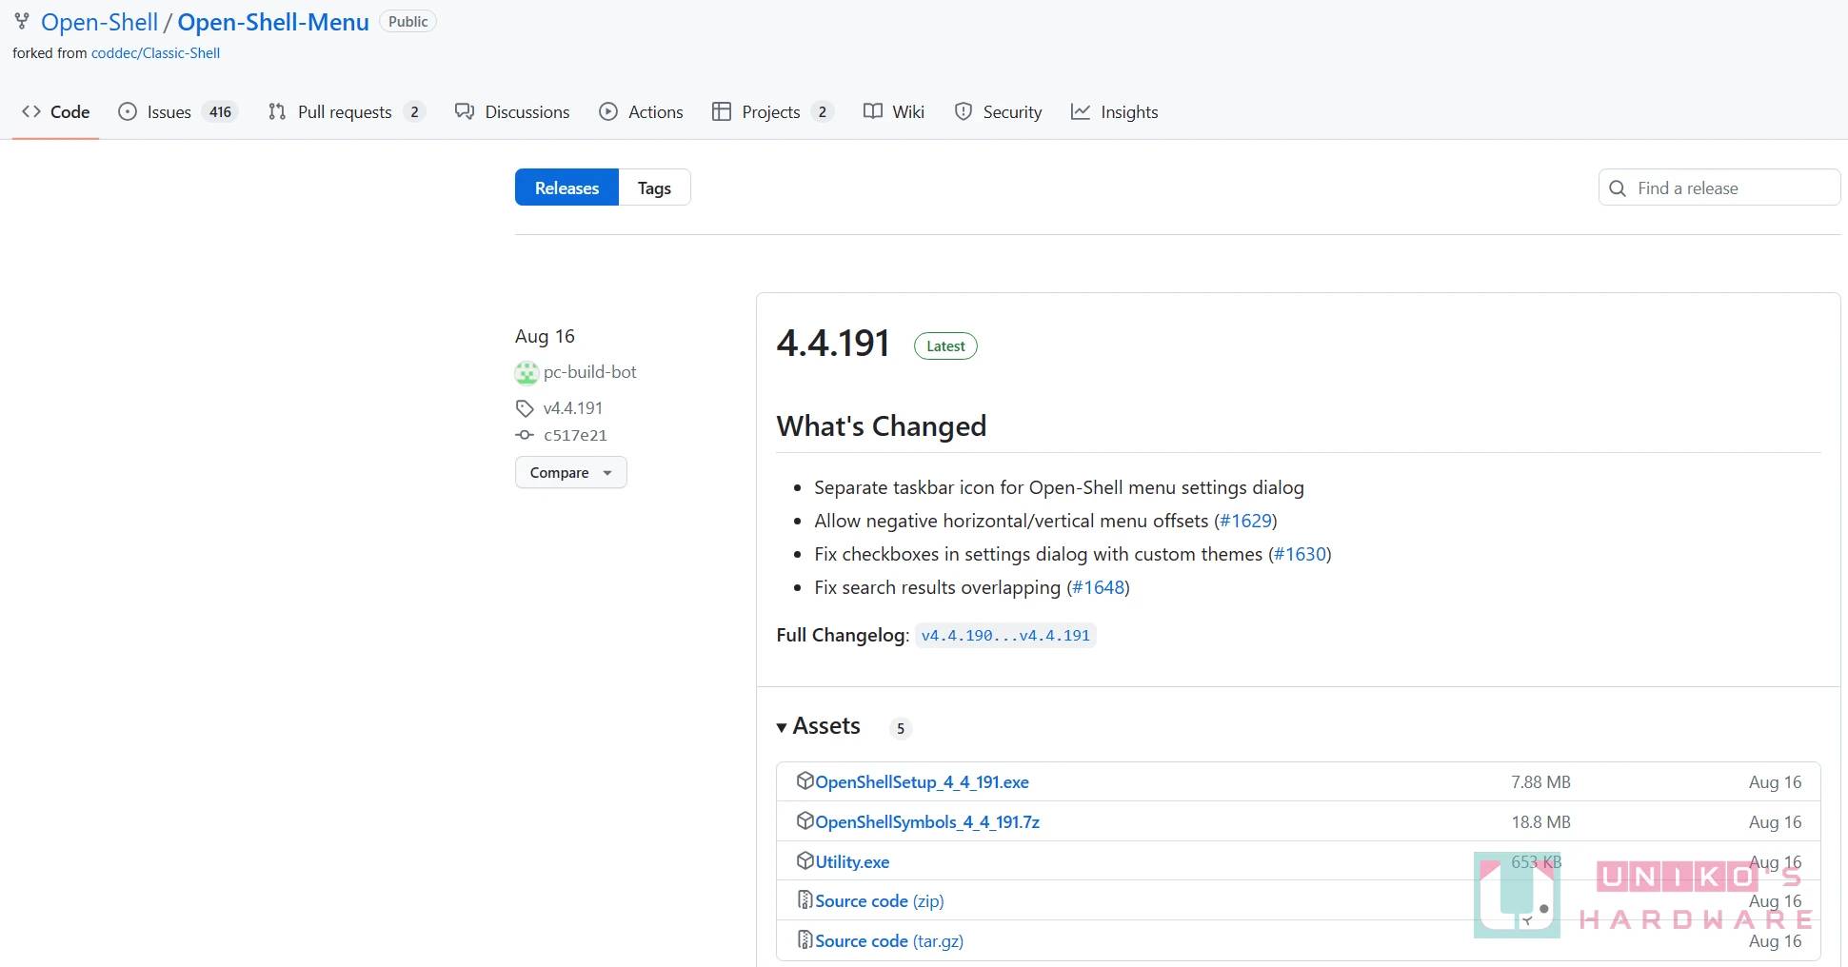Open the Compare dropdown

tap(570, 473)
